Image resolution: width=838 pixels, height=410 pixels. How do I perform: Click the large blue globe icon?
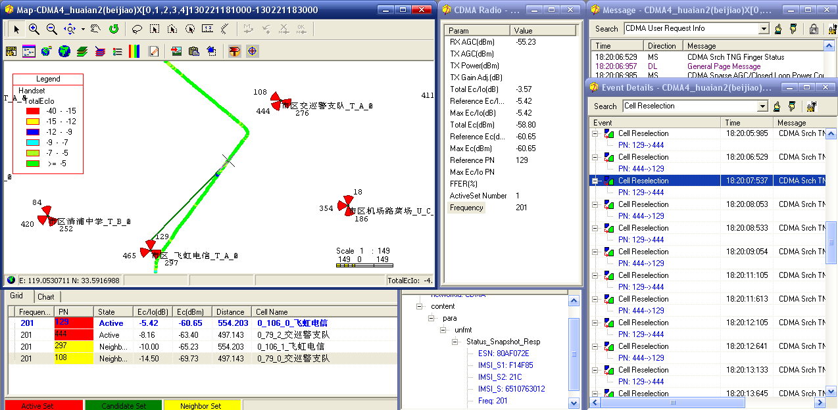pyautogui.click(x=64, y=51)
